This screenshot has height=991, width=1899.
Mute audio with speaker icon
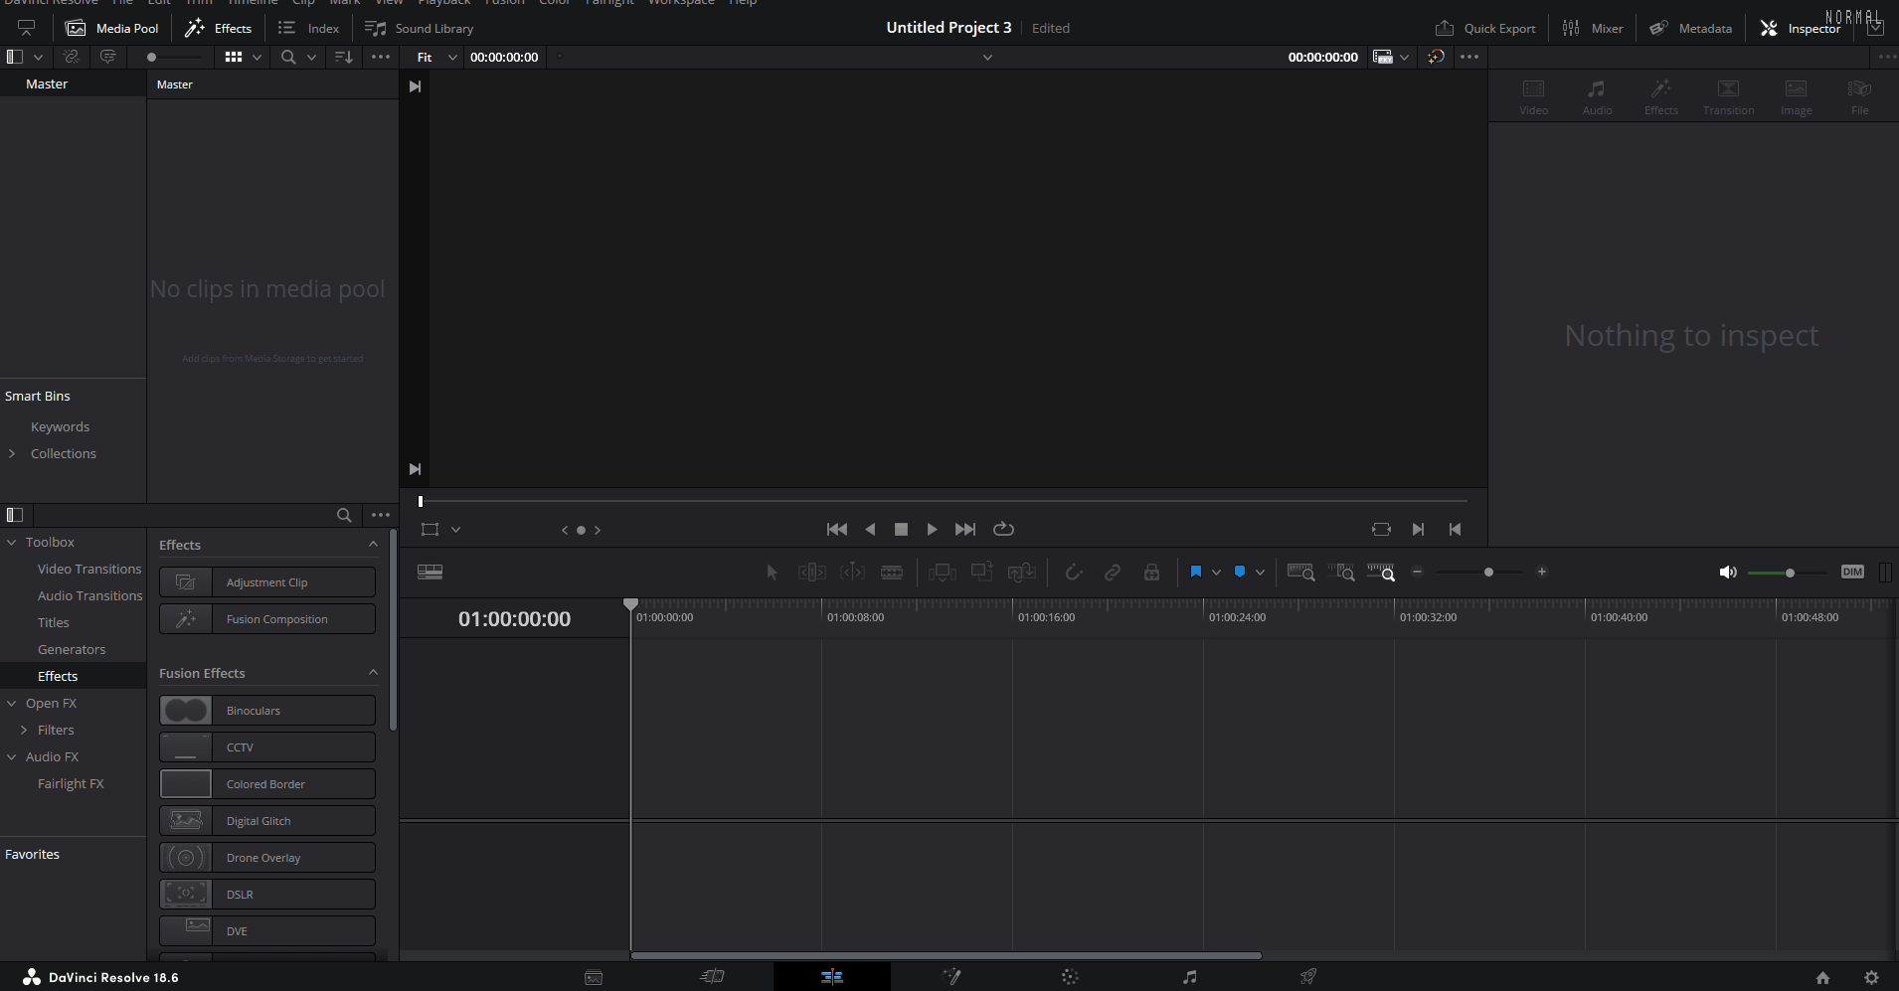1728,572
